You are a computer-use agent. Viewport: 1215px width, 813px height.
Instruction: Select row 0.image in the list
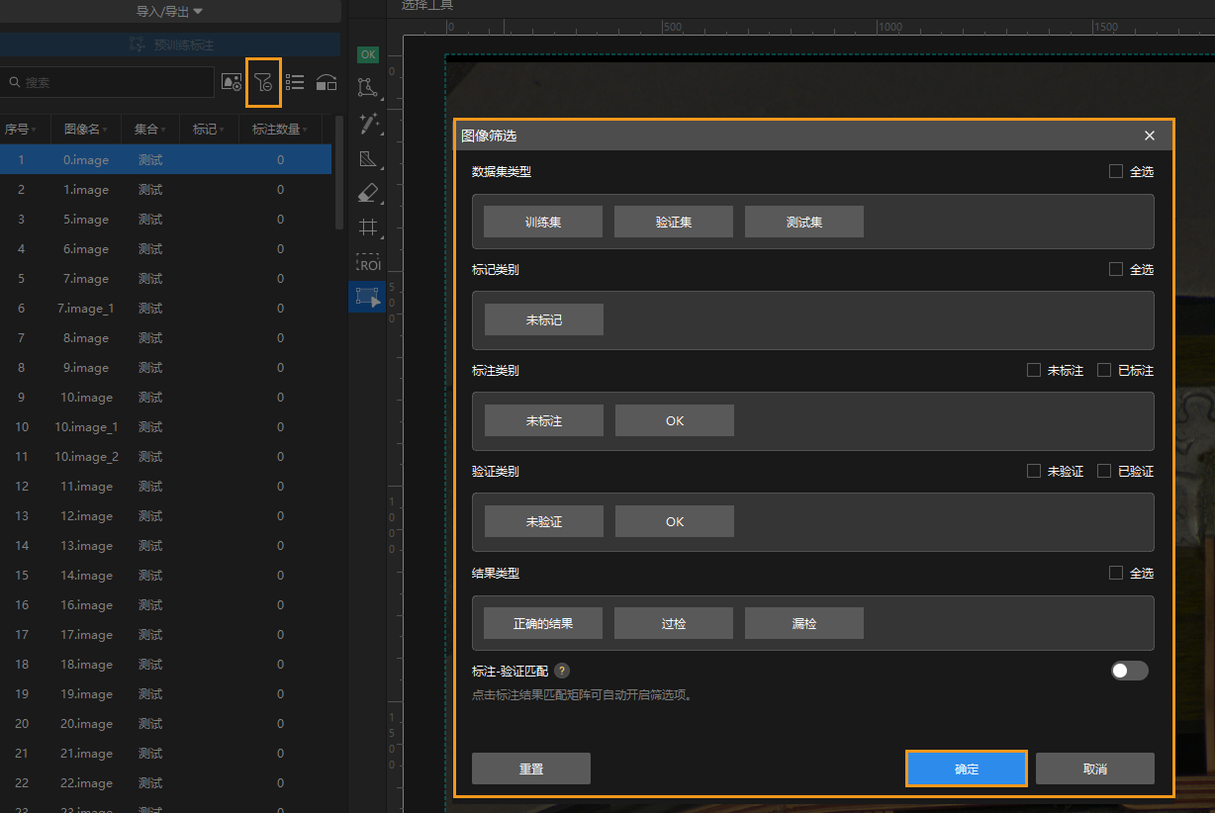tap(165, 159)
